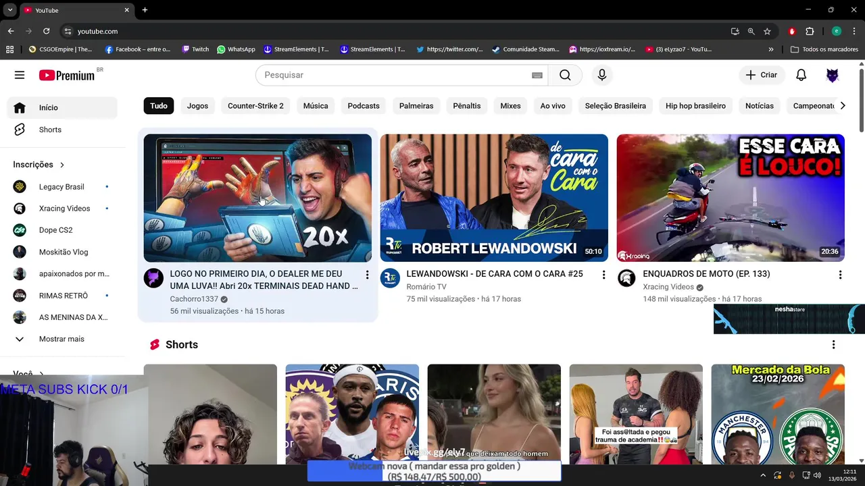Open the WhatsApp bookmark
Viewport: 865px width, 486px height.
coord(236,49)
